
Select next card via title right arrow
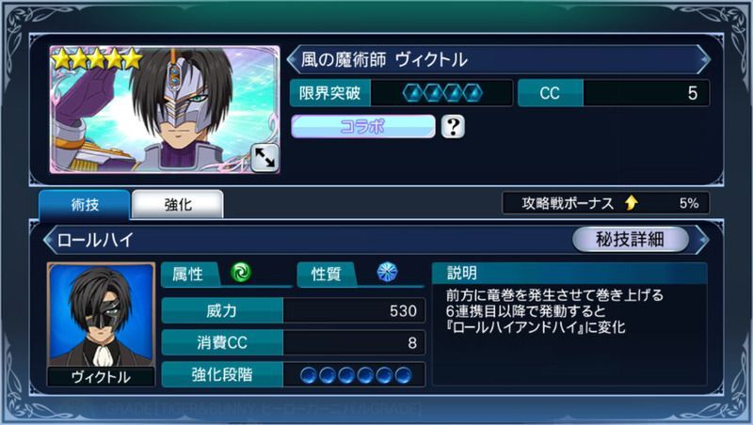[x=704, y=59]
